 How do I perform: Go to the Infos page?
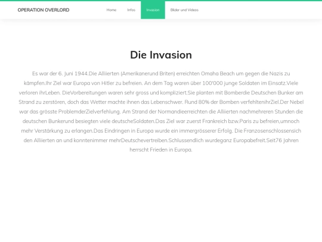[x=131, y=10]
